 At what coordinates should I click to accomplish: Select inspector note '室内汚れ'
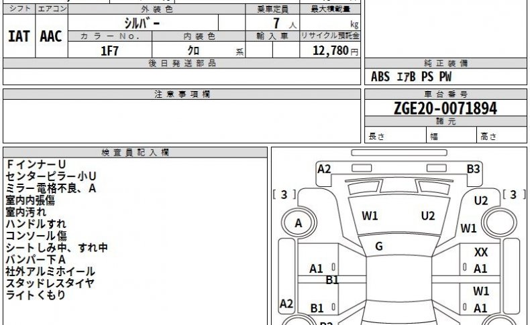(x=26, y=212)
